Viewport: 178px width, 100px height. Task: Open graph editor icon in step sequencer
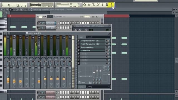click(x=93, y=17)
